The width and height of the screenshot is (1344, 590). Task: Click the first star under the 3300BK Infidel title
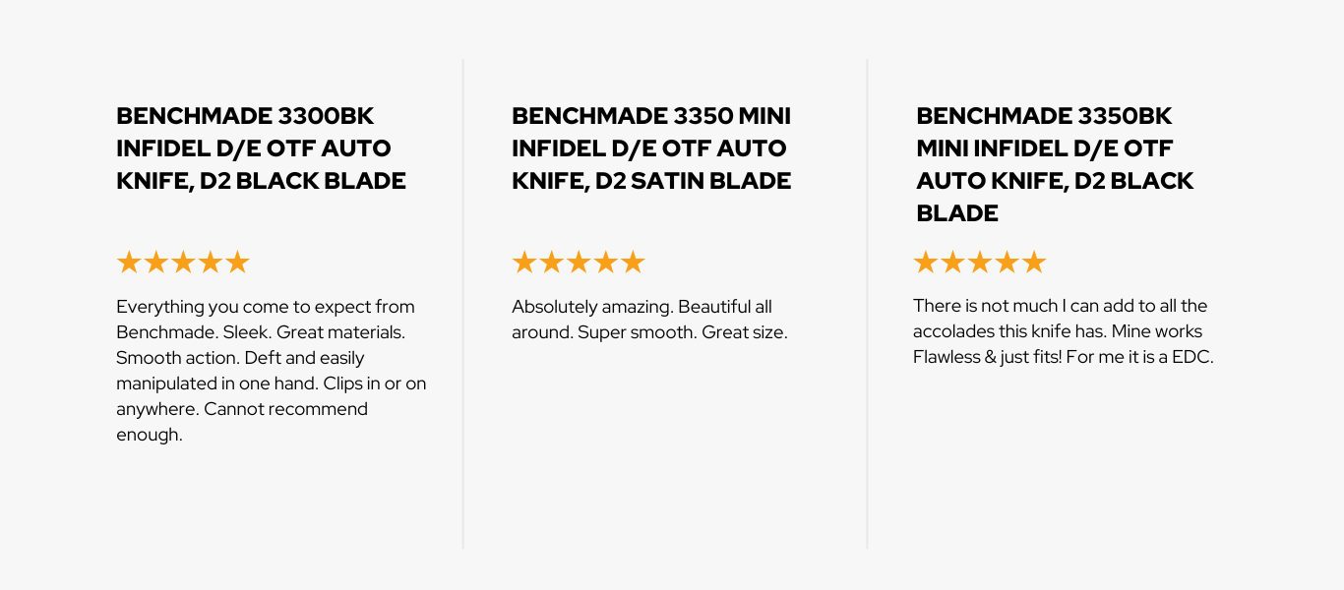(129, 263)
